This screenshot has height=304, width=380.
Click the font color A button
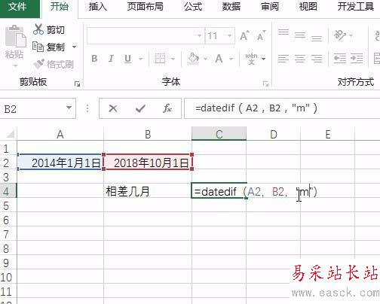[219, 59]
